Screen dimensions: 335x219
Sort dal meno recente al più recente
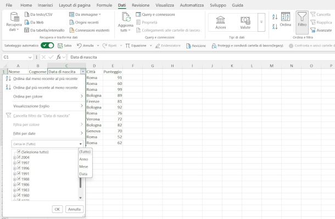pos(44,79)
